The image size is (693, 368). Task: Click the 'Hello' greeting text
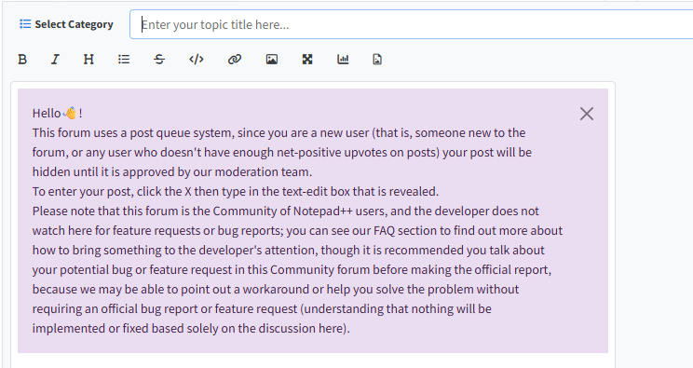(x=47, y=114)
